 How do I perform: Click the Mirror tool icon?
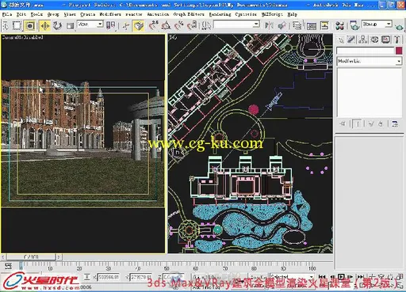pos(269,25)
